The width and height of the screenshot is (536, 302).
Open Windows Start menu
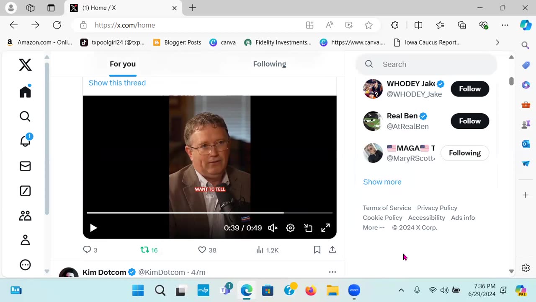138,290
